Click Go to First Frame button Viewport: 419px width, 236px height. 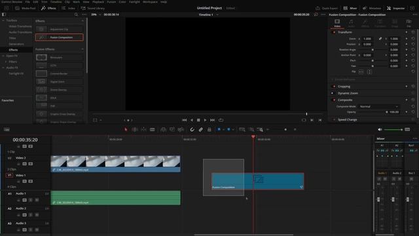click(184, 120)
